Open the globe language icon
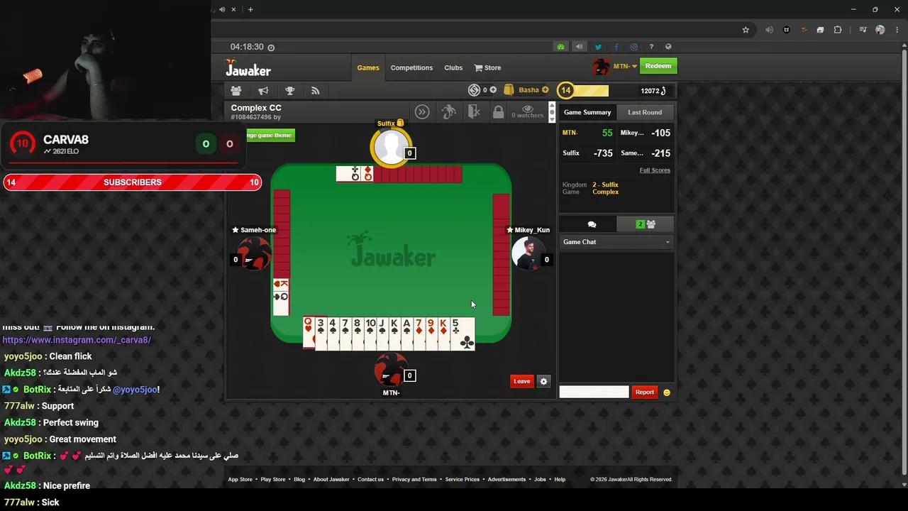This screenshot has height=511, width=908. [x=668, y=47]
